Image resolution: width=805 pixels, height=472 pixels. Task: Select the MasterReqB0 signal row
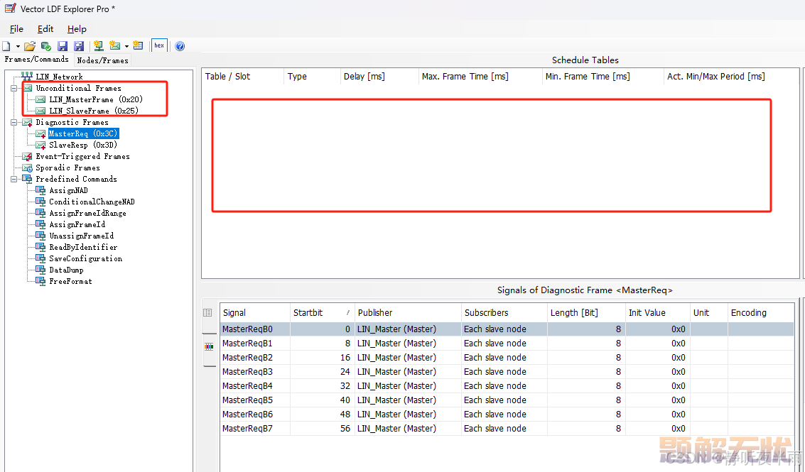[x=507, y=329]
